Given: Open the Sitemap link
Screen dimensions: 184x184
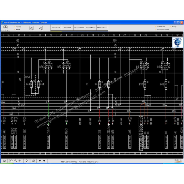Looking at the screenshot, I should [x=161, y=27].
